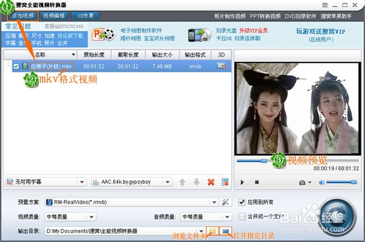
Task: Delete the selected file with red X
Action: pos(211,182)
